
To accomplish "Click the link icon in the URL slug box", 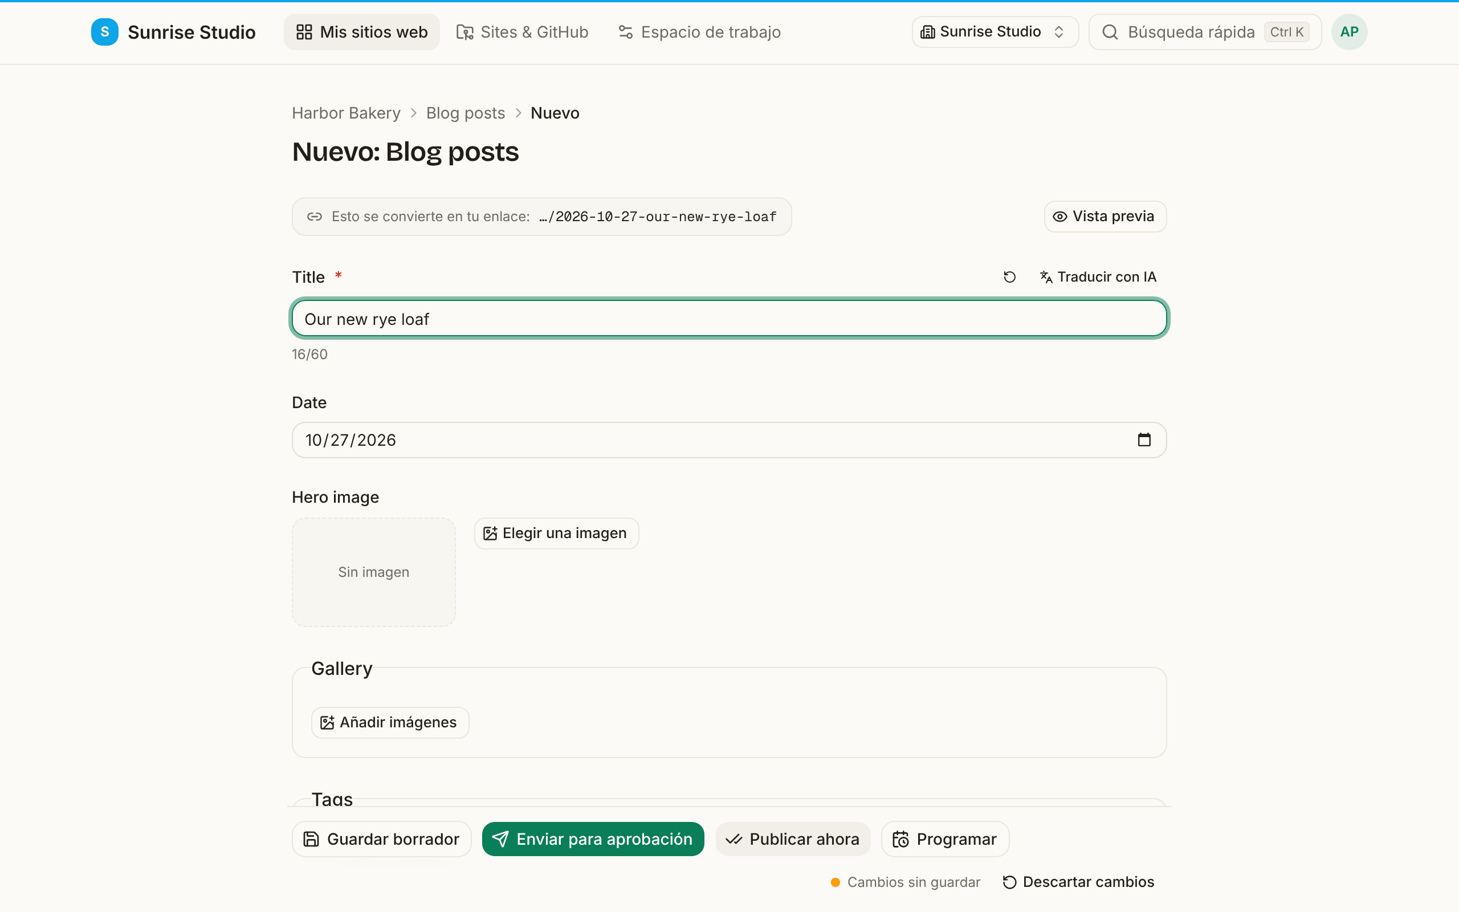I will point(314,217).
